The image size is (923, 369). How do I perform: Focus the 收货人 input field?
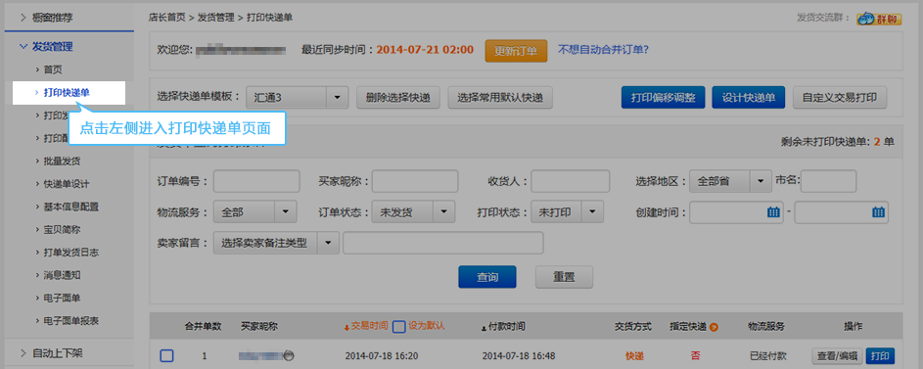point(570,181)
